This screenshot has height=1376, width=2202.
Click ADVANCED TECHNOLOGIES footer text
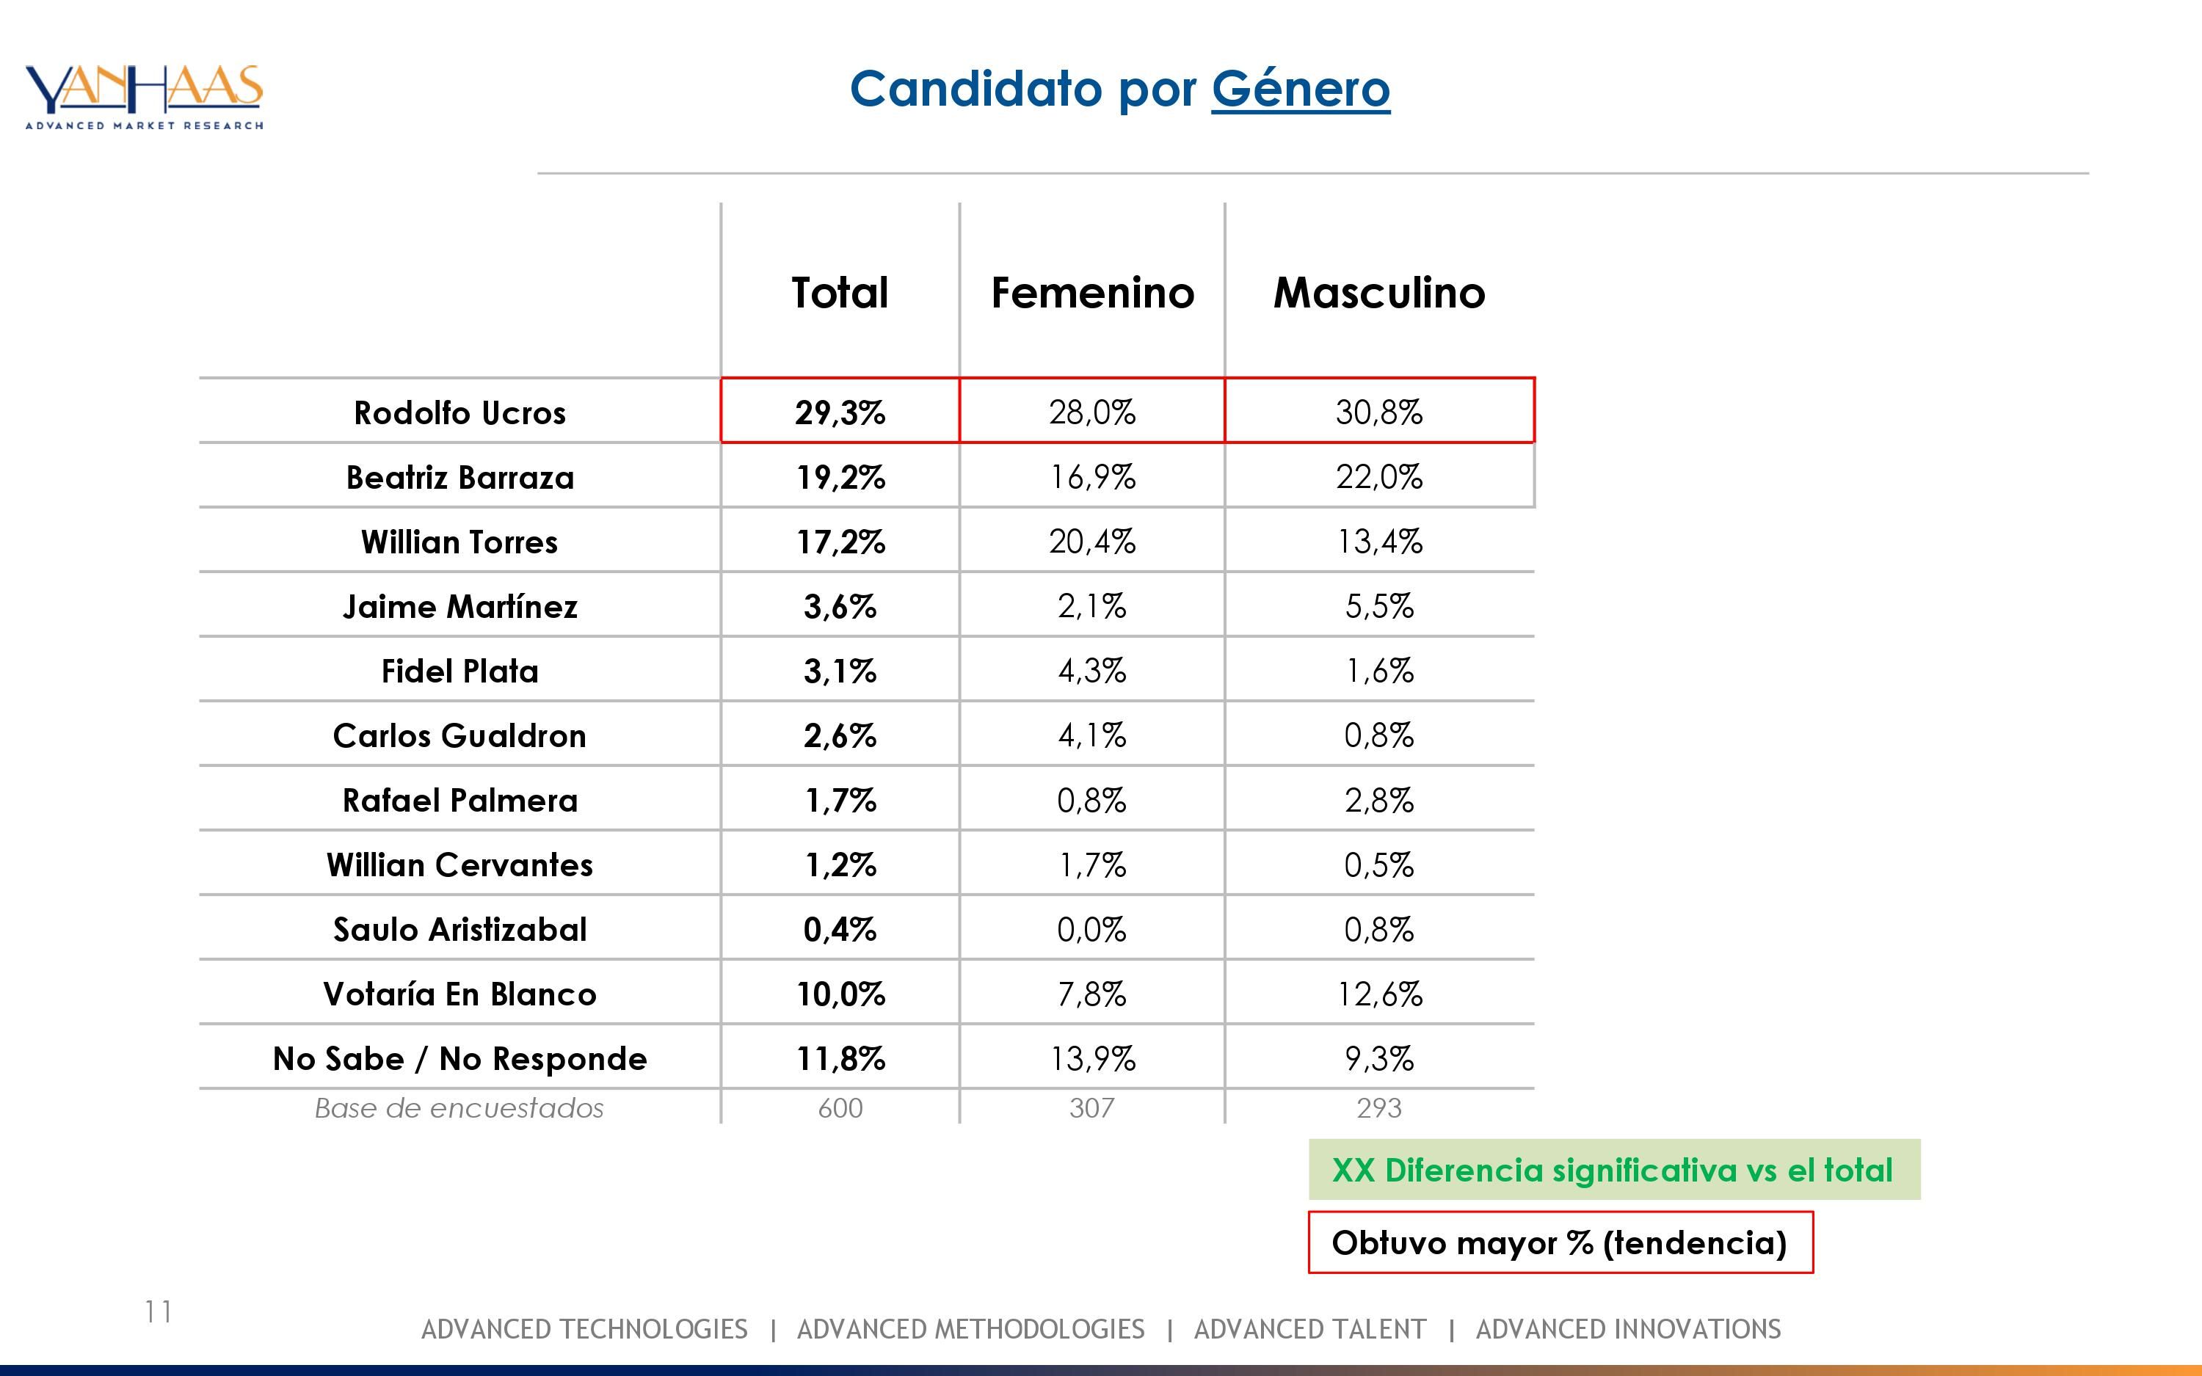tap(584, 1330)
